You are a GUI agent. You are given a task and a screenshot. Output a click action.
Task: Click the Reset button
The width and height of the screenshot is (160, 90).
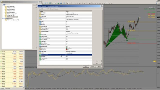coord(99,67)
